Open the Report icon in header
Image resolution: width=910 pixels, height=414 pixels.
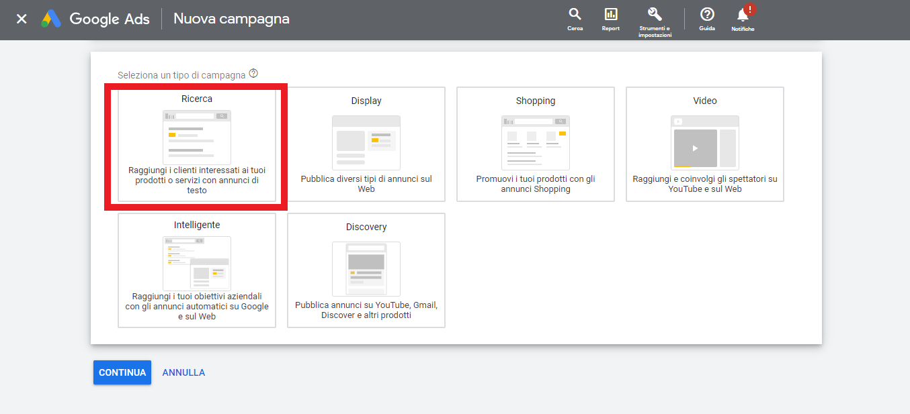[x=610, y=19]
